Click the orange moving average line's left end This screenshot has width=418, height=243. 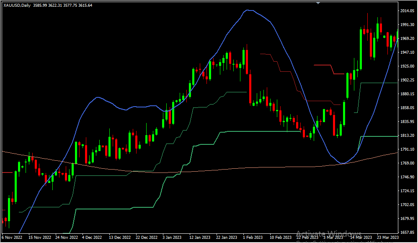pyautogui.click(x=3, y=152)
